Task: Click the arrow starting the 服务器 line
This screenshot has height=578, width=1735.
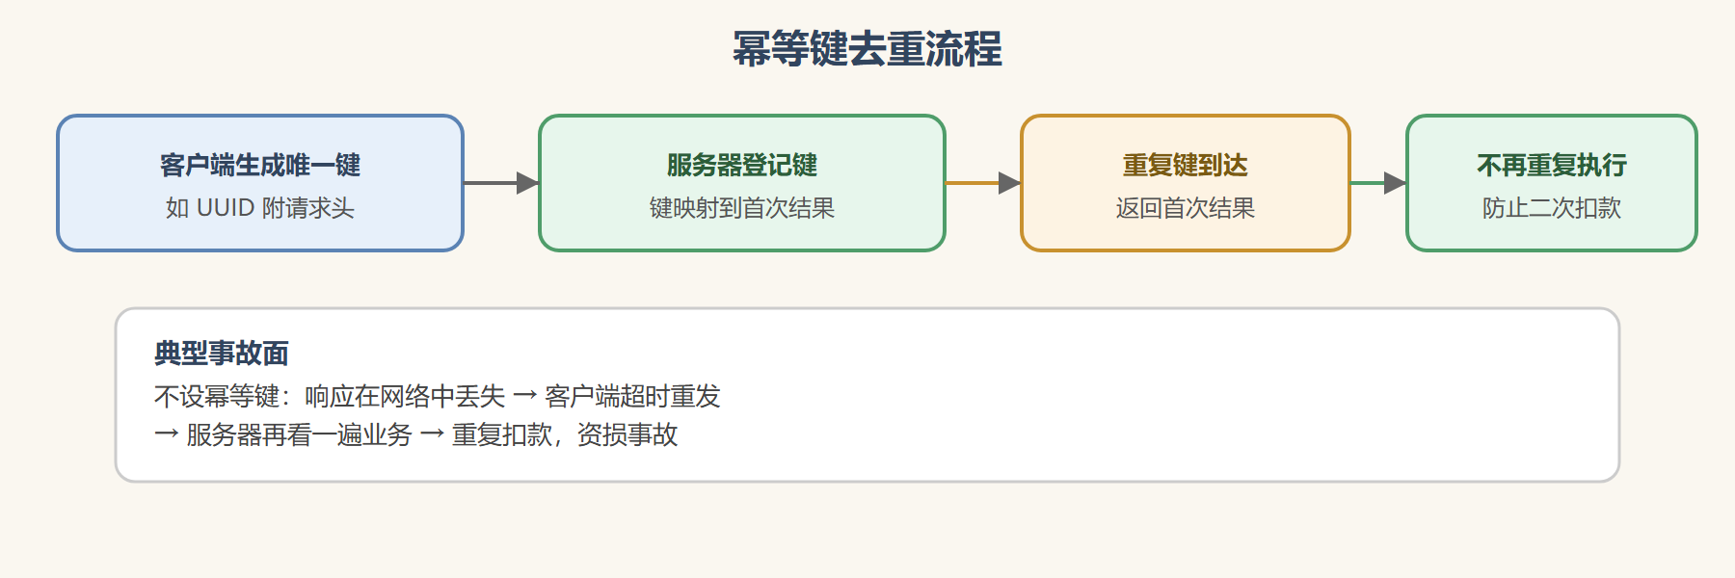Action: pos(167,434)
